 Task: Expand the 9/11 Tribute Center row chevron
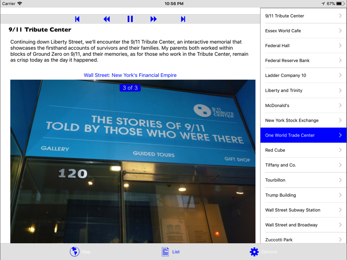[340, 16]
